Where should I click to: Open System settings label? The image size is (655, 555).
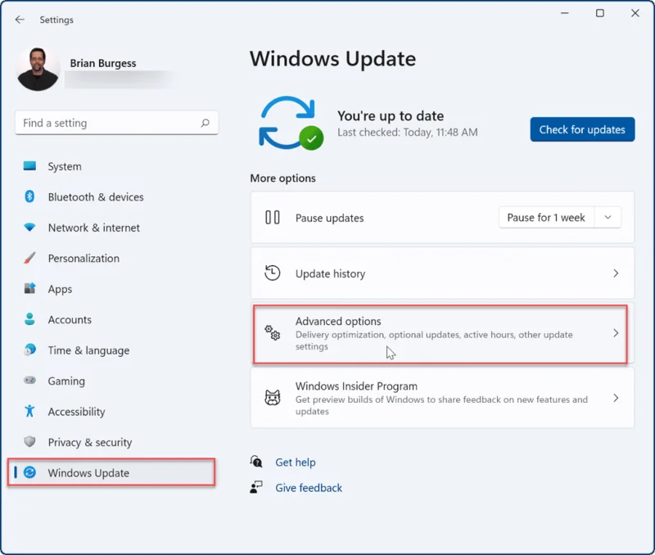click(65, 166)
